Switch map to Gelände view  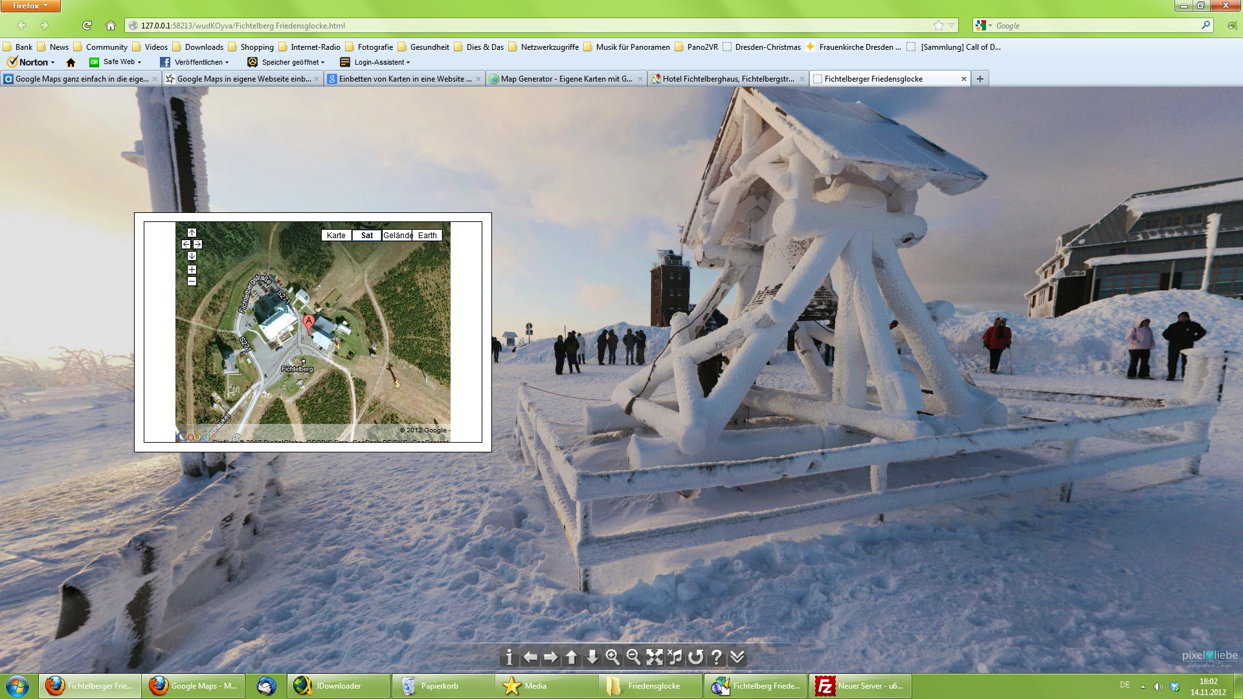398,236
